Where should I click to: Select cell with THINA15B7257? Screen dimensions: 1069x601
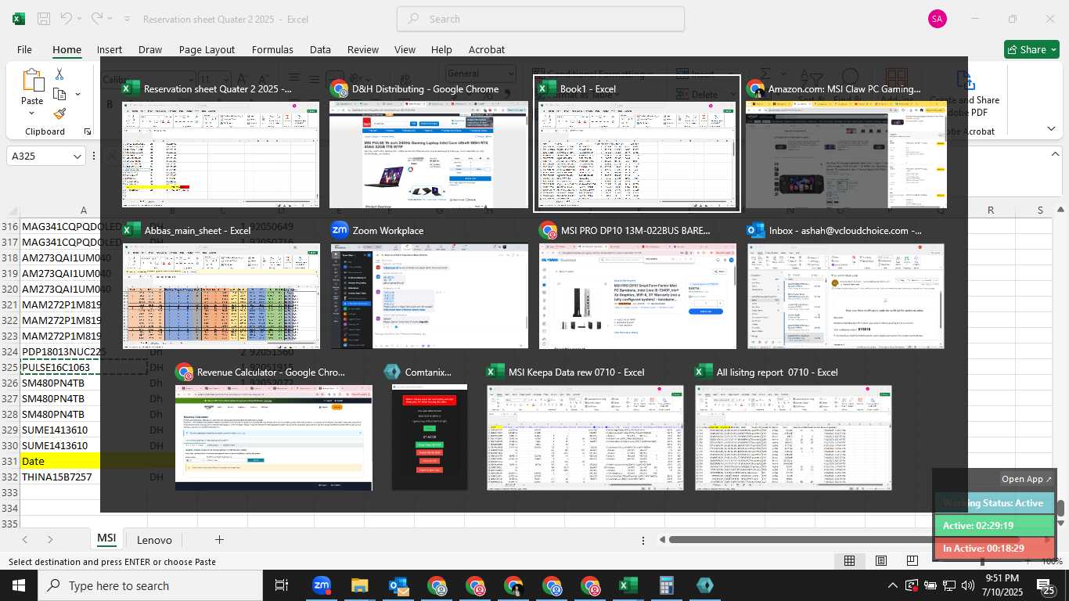84,477
